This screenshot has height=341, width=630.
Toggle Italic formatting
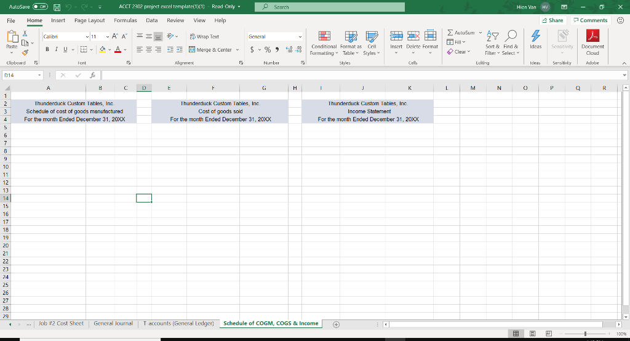click(x=56, y=49)
